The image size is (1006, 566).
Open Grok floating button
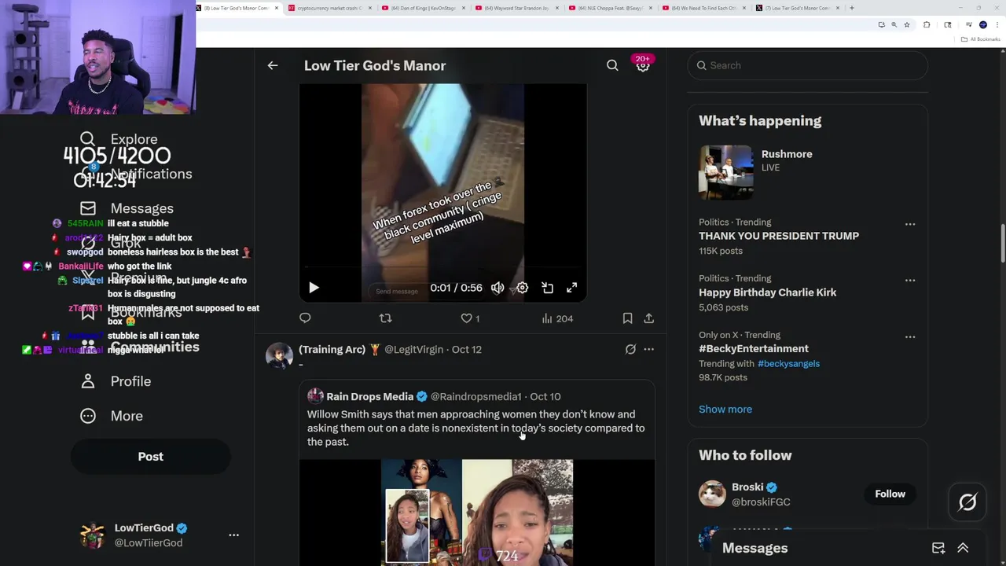(x=967, y=502)
